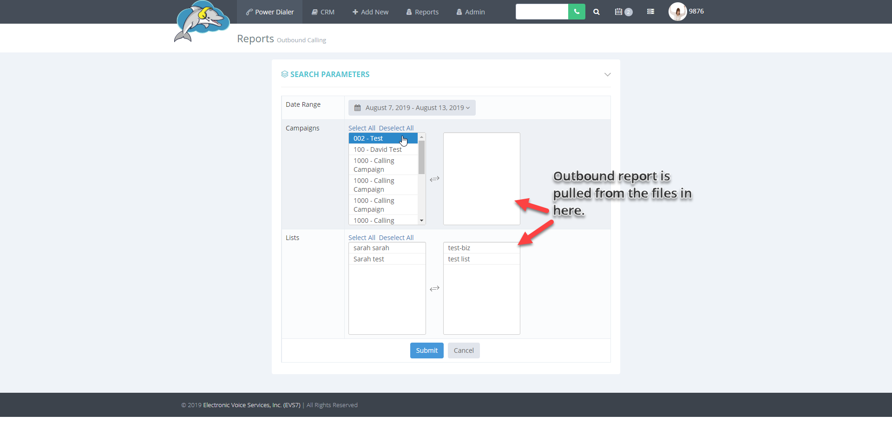
Task: Click the campaigns list scroll up arrow
Action: tap(421, 137)
